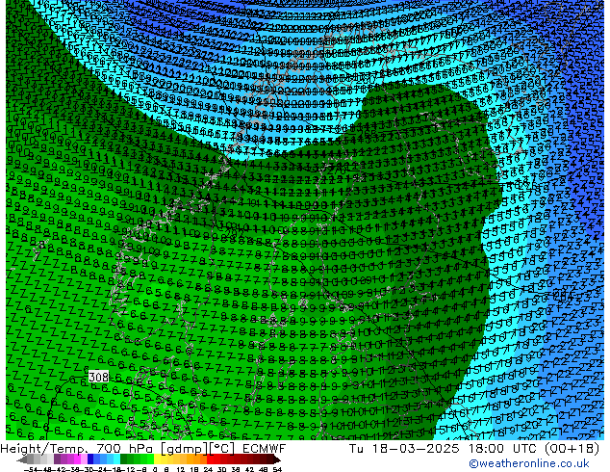Click the ECMWF model label

[265, 449]
